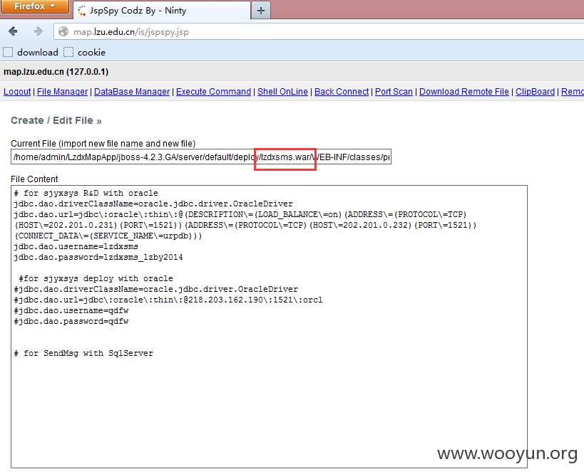Open the ClipBoard link
The image size is (584, 474).
[535, 92]
